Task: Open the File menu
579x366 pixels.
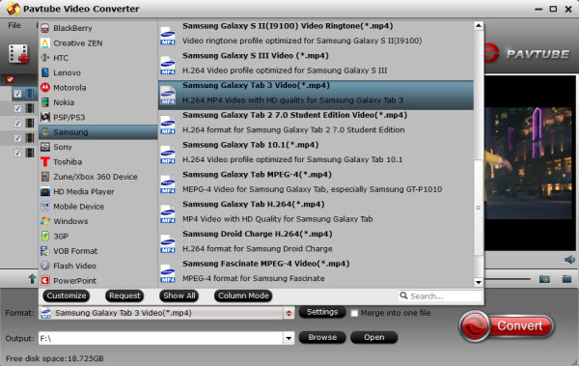Action: [x=14, y=25]
